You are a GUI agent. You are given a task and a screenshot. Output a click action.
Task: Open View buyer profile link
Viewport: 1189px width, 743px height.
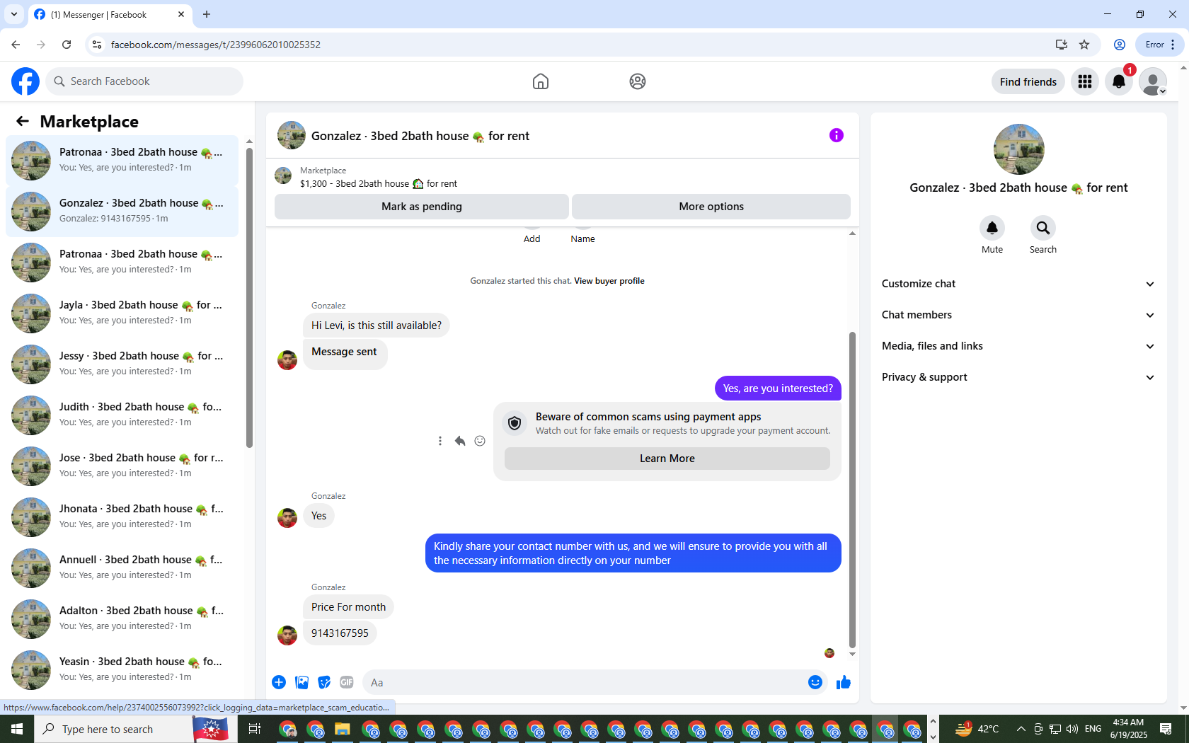point(609,281)
